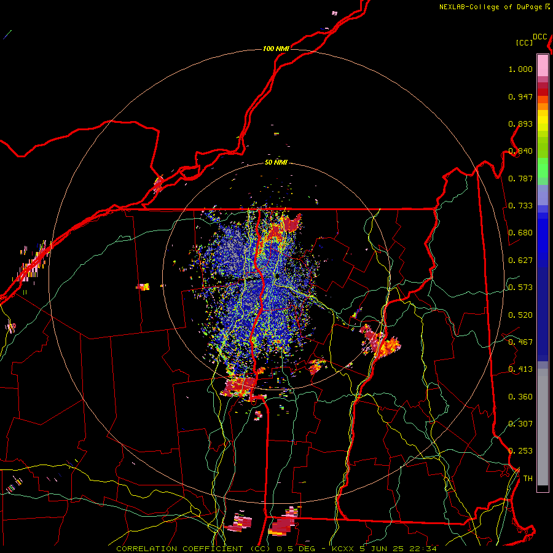Select the 0.733 scale value
Image resolution: width=553 pixels, height=553 pixels.
(520, 206)
